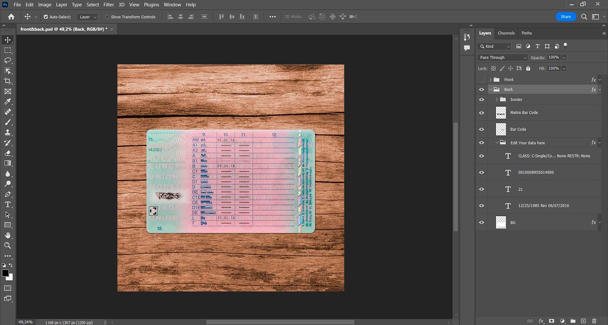
Task: Choose the Horizontal Type tool
Action: point(7,204)
